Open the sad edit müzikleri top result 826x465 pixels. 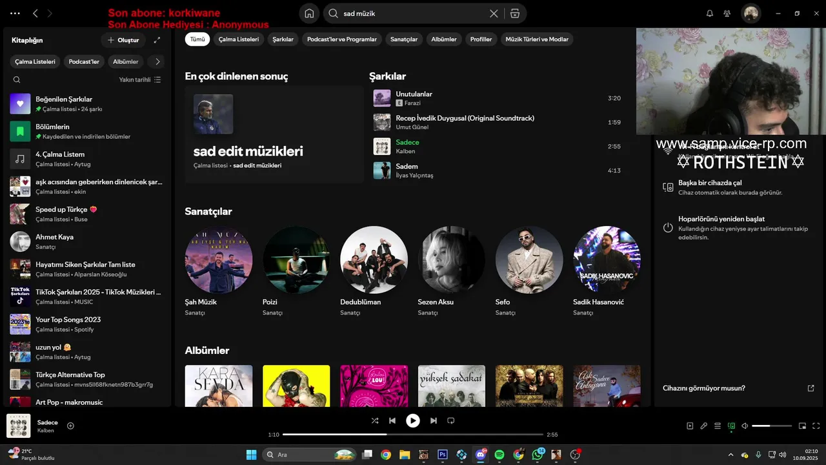(274, 134)
